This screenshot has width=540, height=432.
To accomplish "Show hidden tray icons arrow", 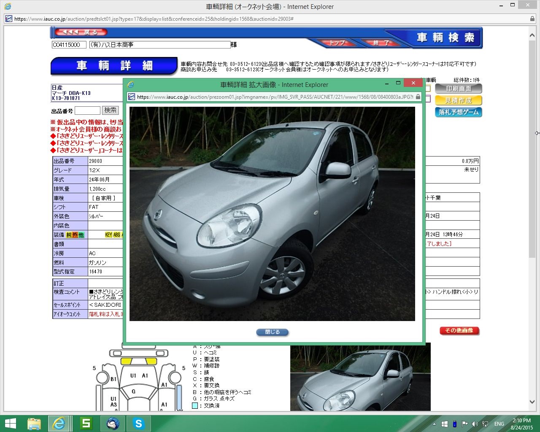I will click(x=434, y=424).
